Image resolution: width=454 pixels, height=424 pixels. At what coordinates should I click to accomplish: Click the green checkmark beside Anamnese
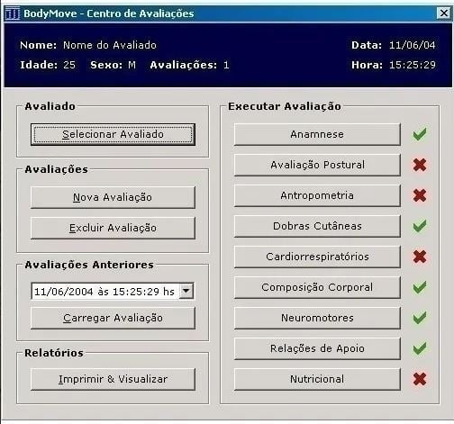click(420, 134)
